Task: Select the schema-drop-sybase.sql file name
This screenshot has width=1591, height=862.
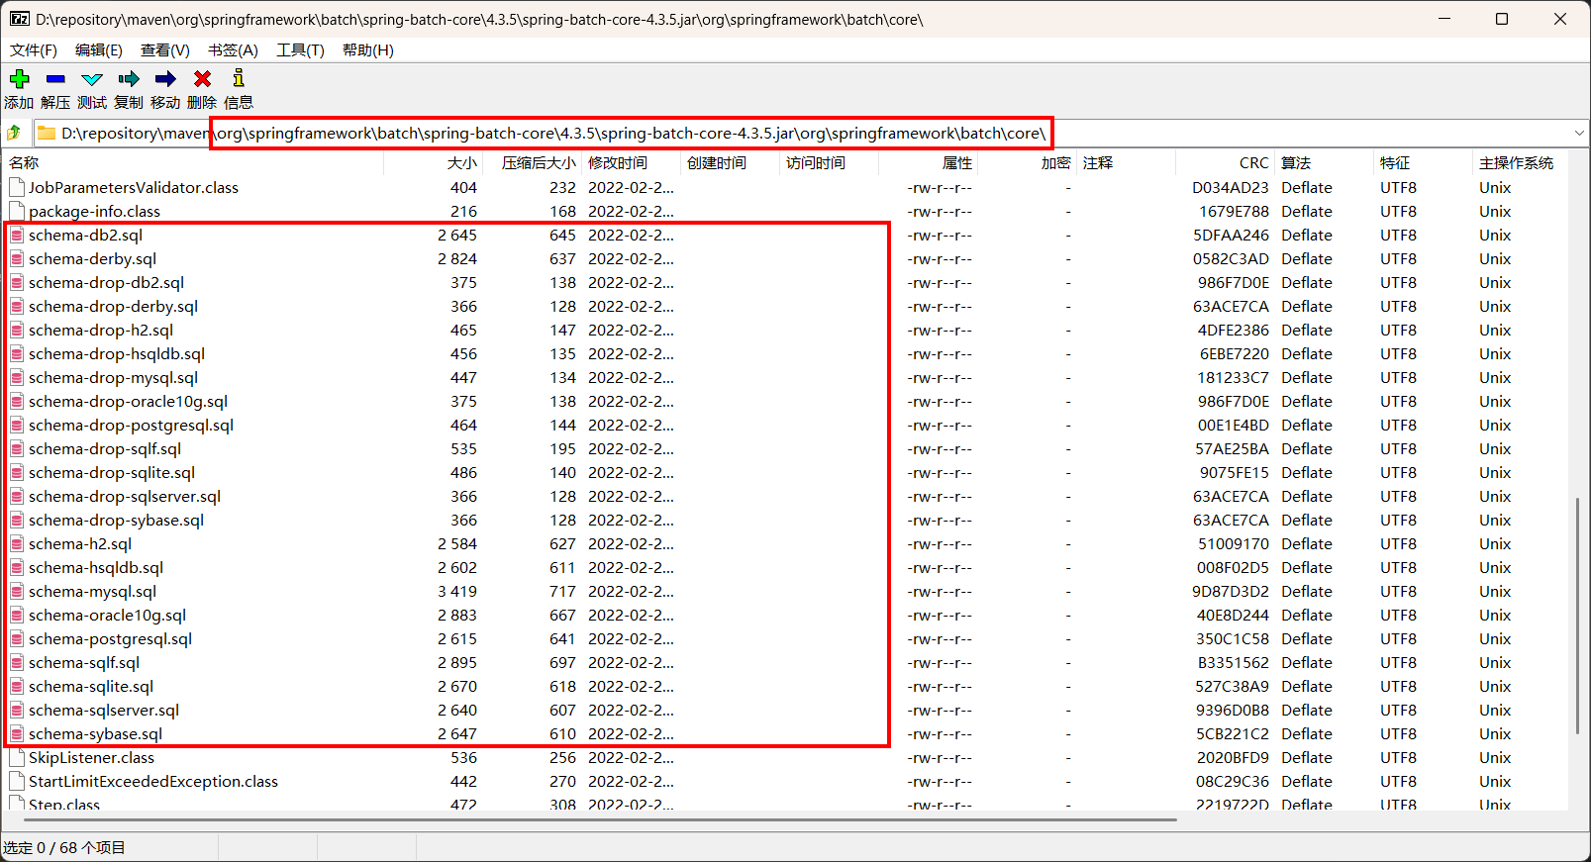Action: [116, 521]
